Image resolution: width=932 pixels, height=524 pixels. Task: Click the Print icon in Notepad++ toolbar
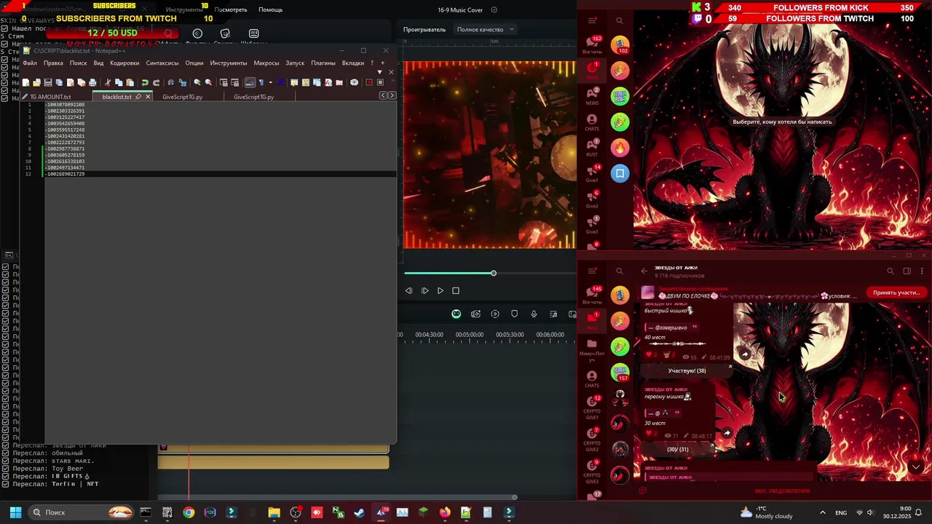(92, 82)
